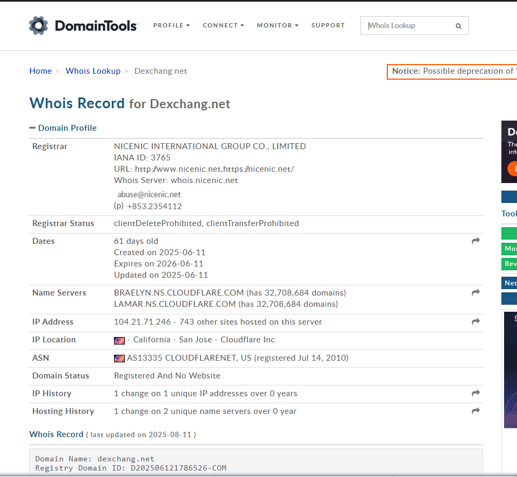Screen dimensions: 517x477
Task: Click '1 change on 2 unique name servers' text
Action: [205, 411]
